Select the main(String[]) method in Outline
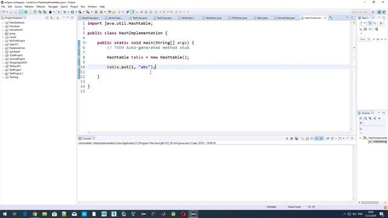 click(378, 142)
